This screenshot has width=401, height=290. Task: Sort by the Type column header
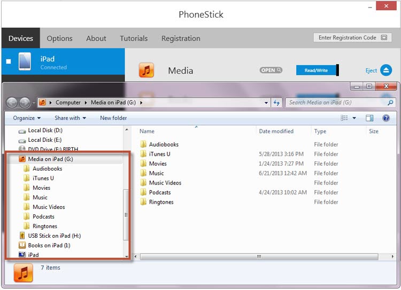(x=320, y=131)
